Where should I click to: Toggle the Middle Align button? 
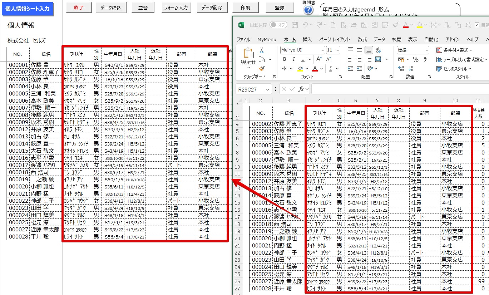360,50
